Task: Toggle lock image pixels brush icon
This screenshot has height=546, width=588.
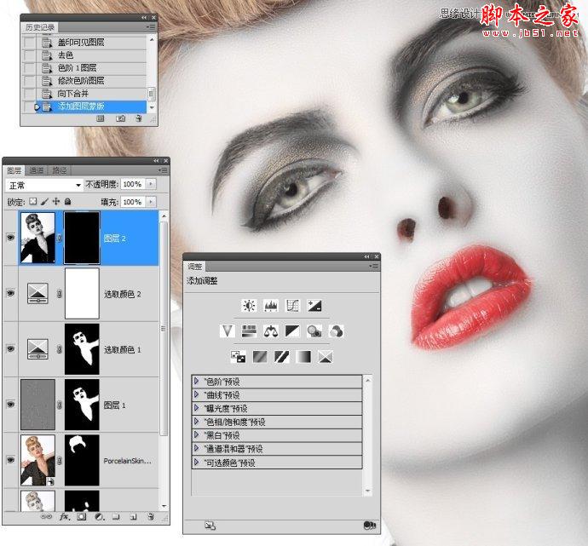Action: pos(44,201)
